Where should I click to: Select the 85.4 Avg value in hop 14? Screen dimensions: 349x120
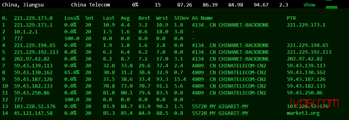tap(127, 113)
